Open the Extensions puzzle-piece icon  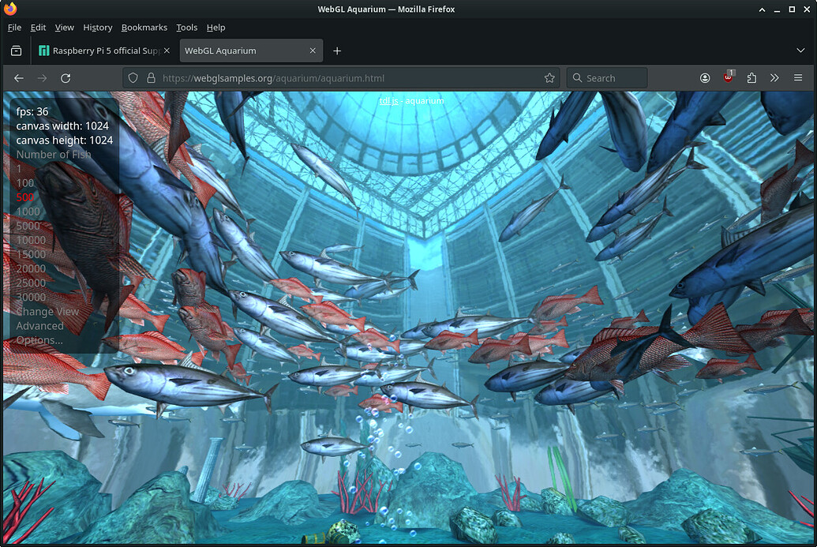(751, 78)
